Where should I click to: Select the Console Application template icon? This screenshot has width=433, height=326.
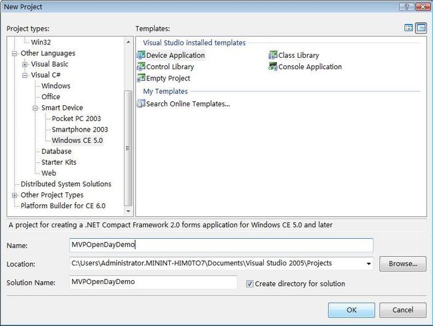273,67
